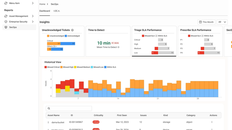The width and height of the screenshot is (232, 130).
Task: Toggle Missed High legend swatch
Action: (61, 67)
